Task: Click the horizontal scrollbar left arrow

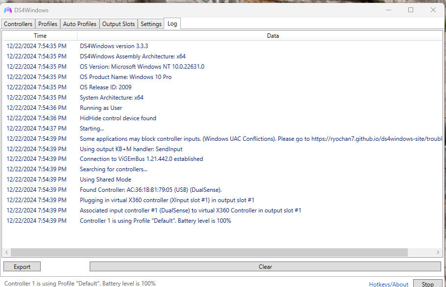Action: (6, 252)
